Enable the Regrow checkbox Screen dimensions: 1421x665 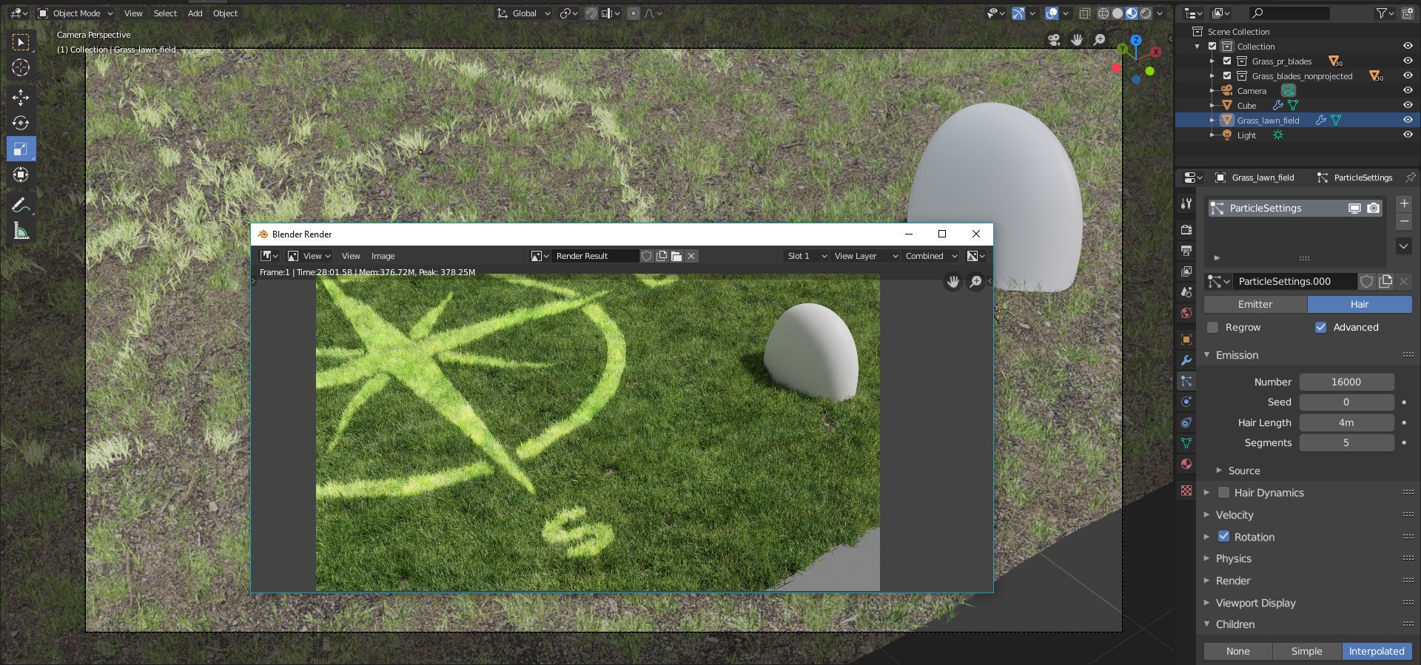point(1212,327)
